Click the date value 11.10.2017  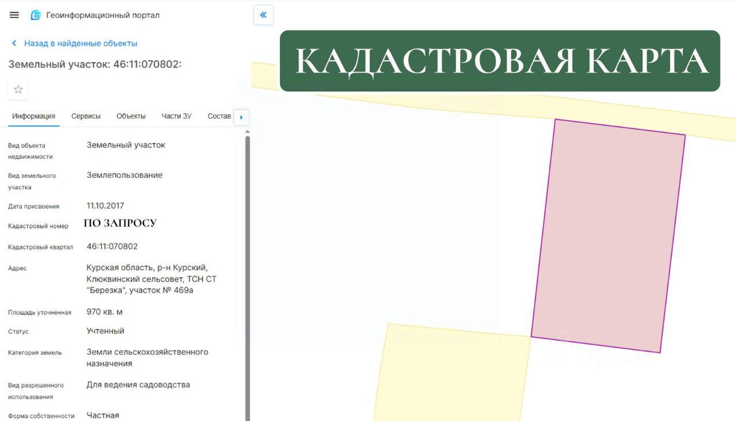tap(105, 205)
